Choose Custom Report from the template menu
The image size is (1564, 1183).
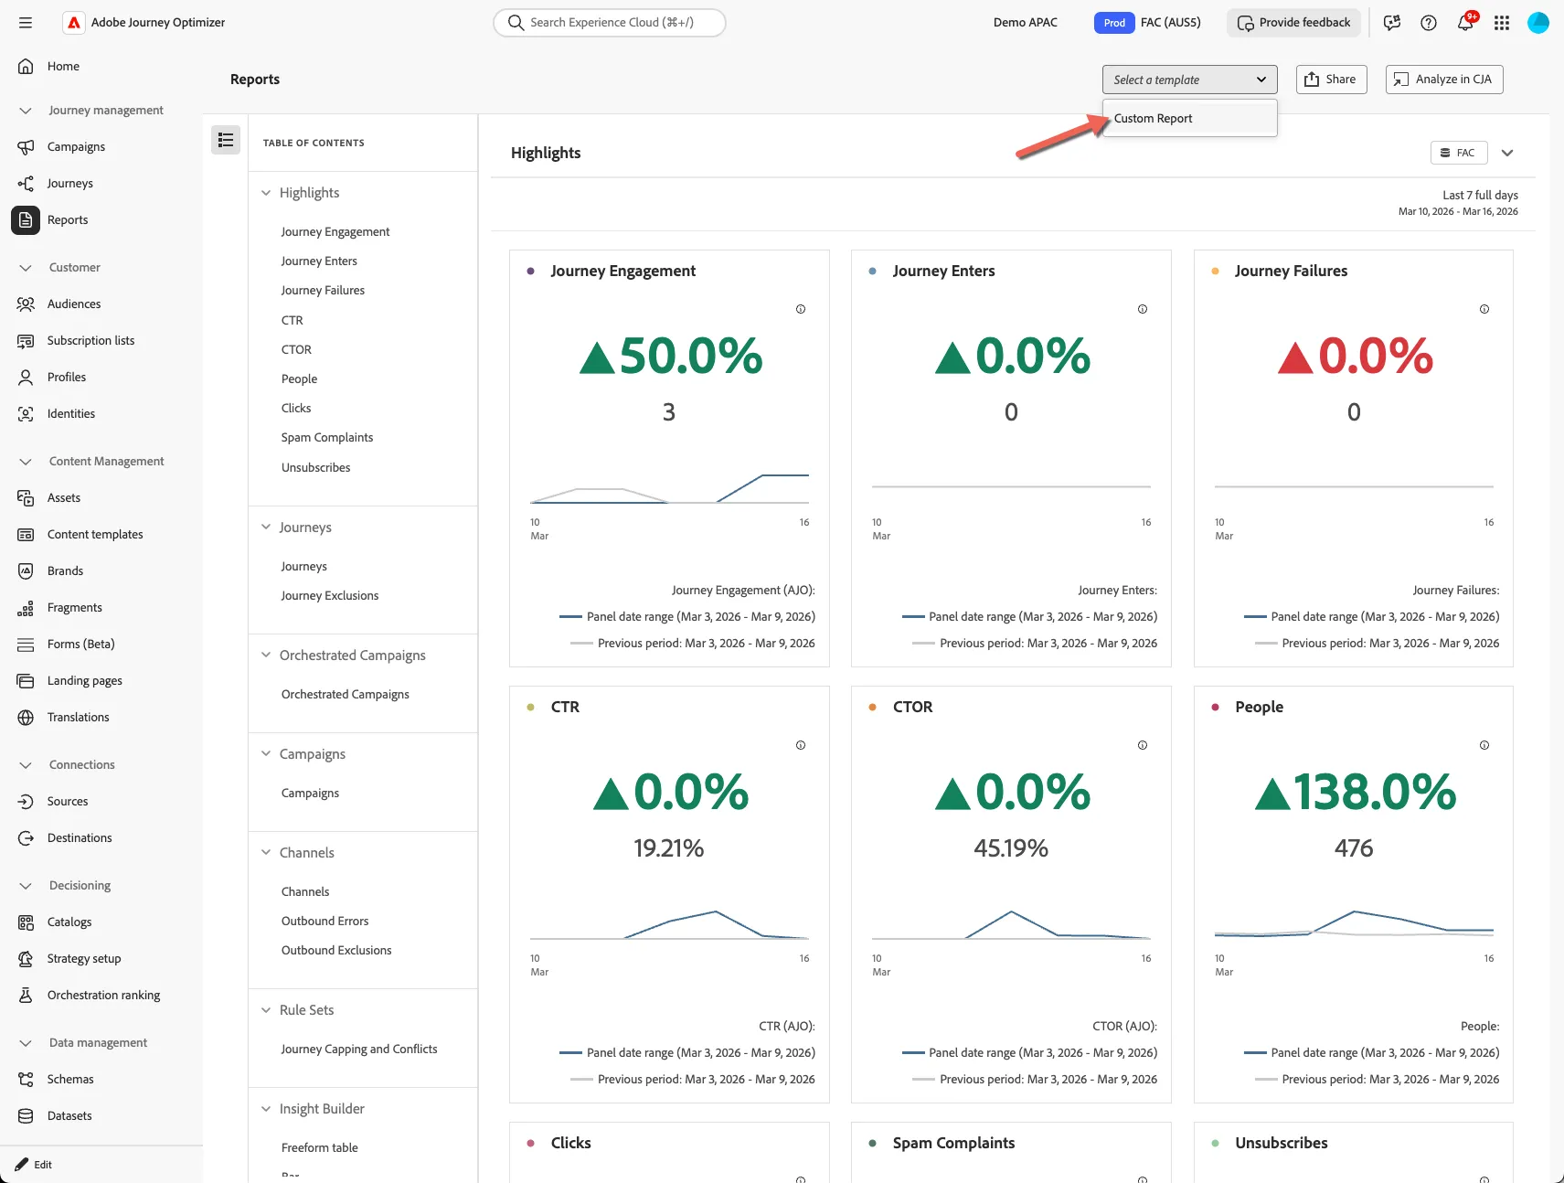[1189, 119]
